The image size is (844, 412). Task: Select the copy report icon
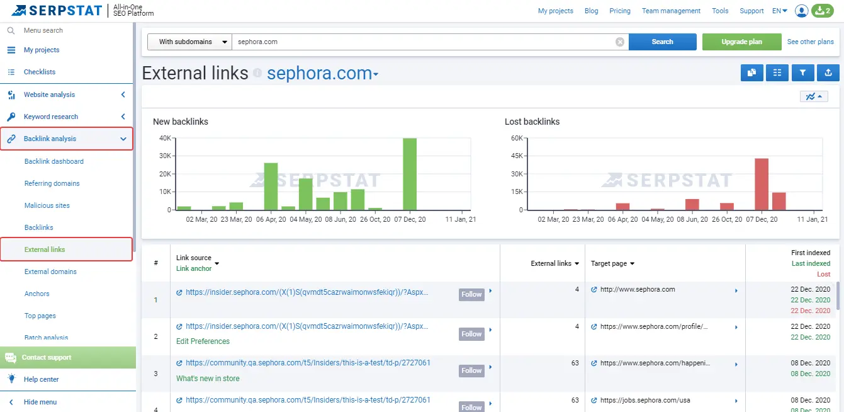click(751, 72)
